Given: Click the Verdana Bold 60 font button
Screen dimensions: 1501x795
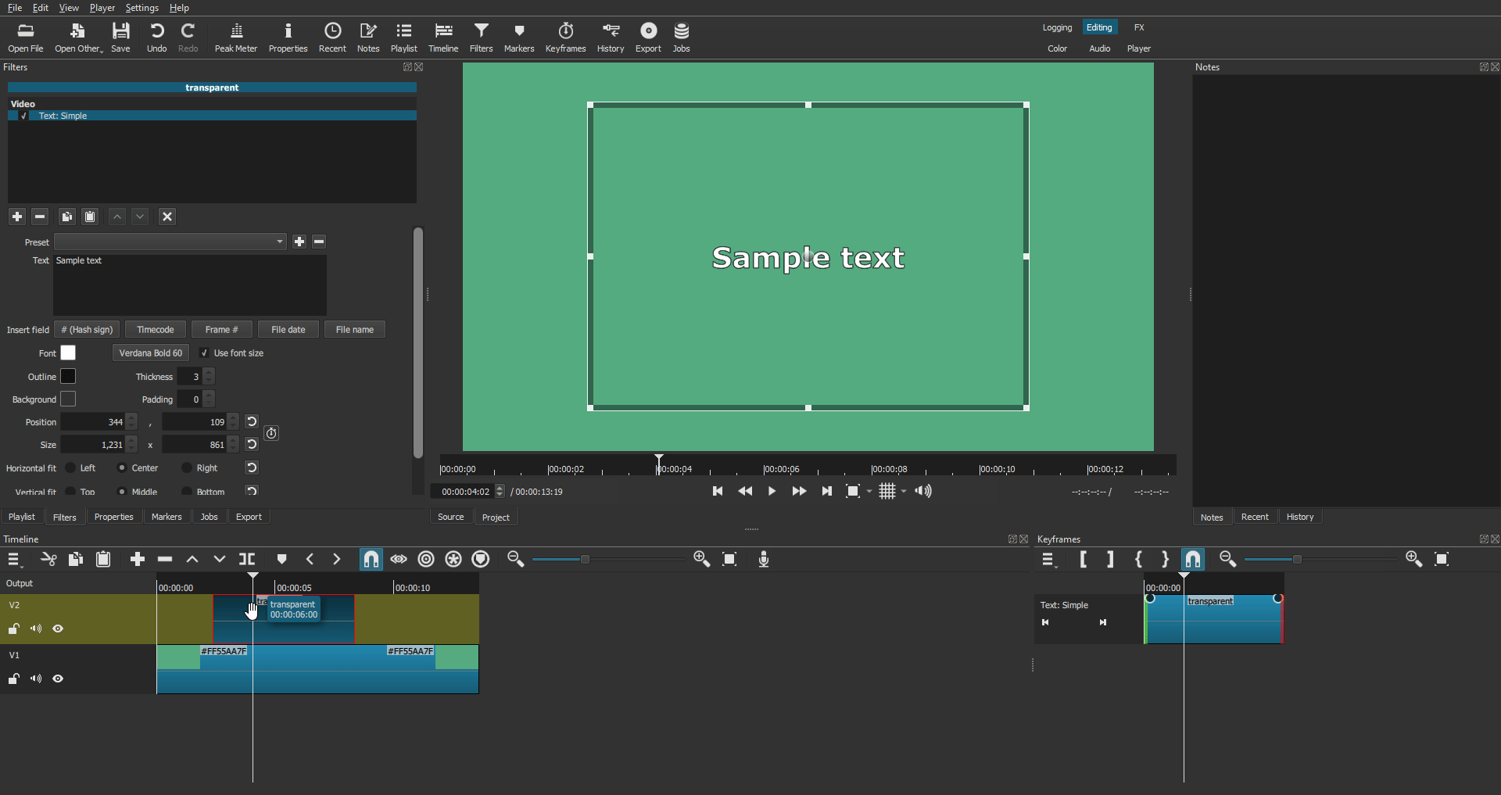Looking at the screenshot, I should [x=150, y=353].
